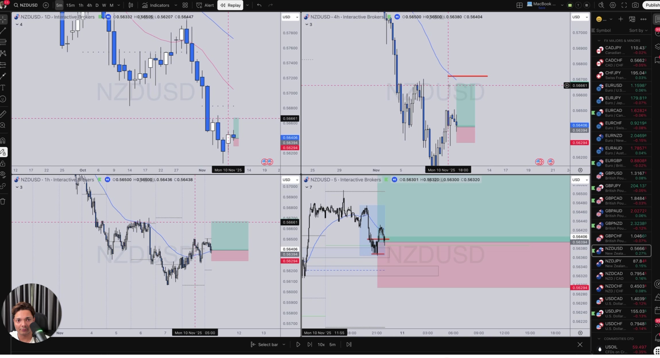
Task: Open the indicator templates grid icon
Action: pyautogui.click(x=185, y=5)
